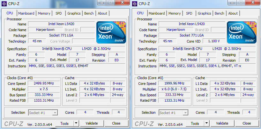Open Graphics tab in right CPU-Z window
The height and width of the screenshot is (129, 261).
click(205, 13)
